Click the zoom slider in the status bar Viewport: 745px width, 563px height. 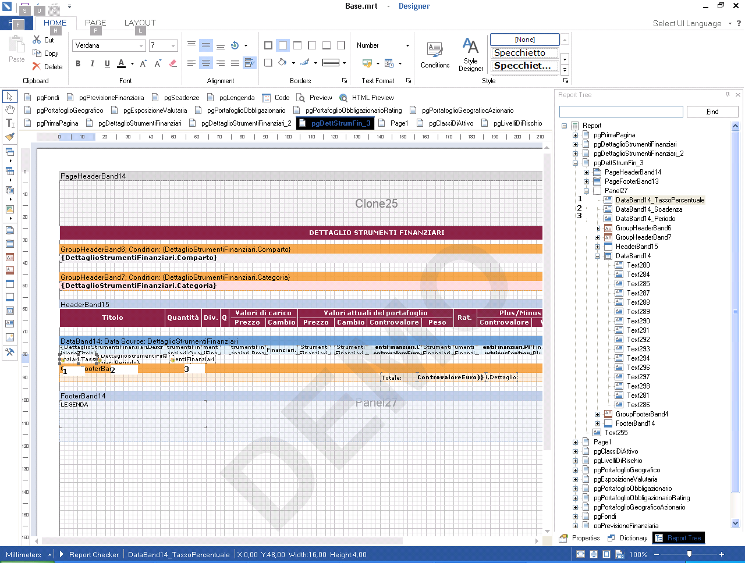[x=689, y=554]
